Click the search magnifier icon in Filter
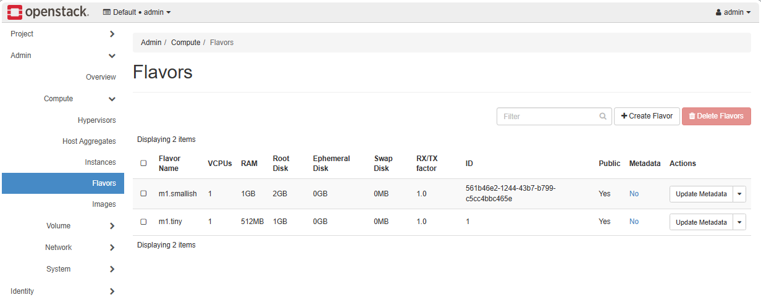The image size is (761, 308). click(x=603, y=116)
